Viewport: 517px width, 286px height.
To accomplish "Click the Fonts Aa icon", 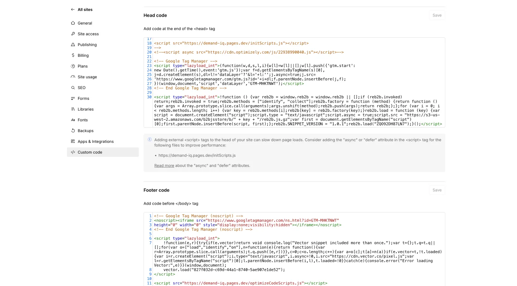I will tap(73, 120).
